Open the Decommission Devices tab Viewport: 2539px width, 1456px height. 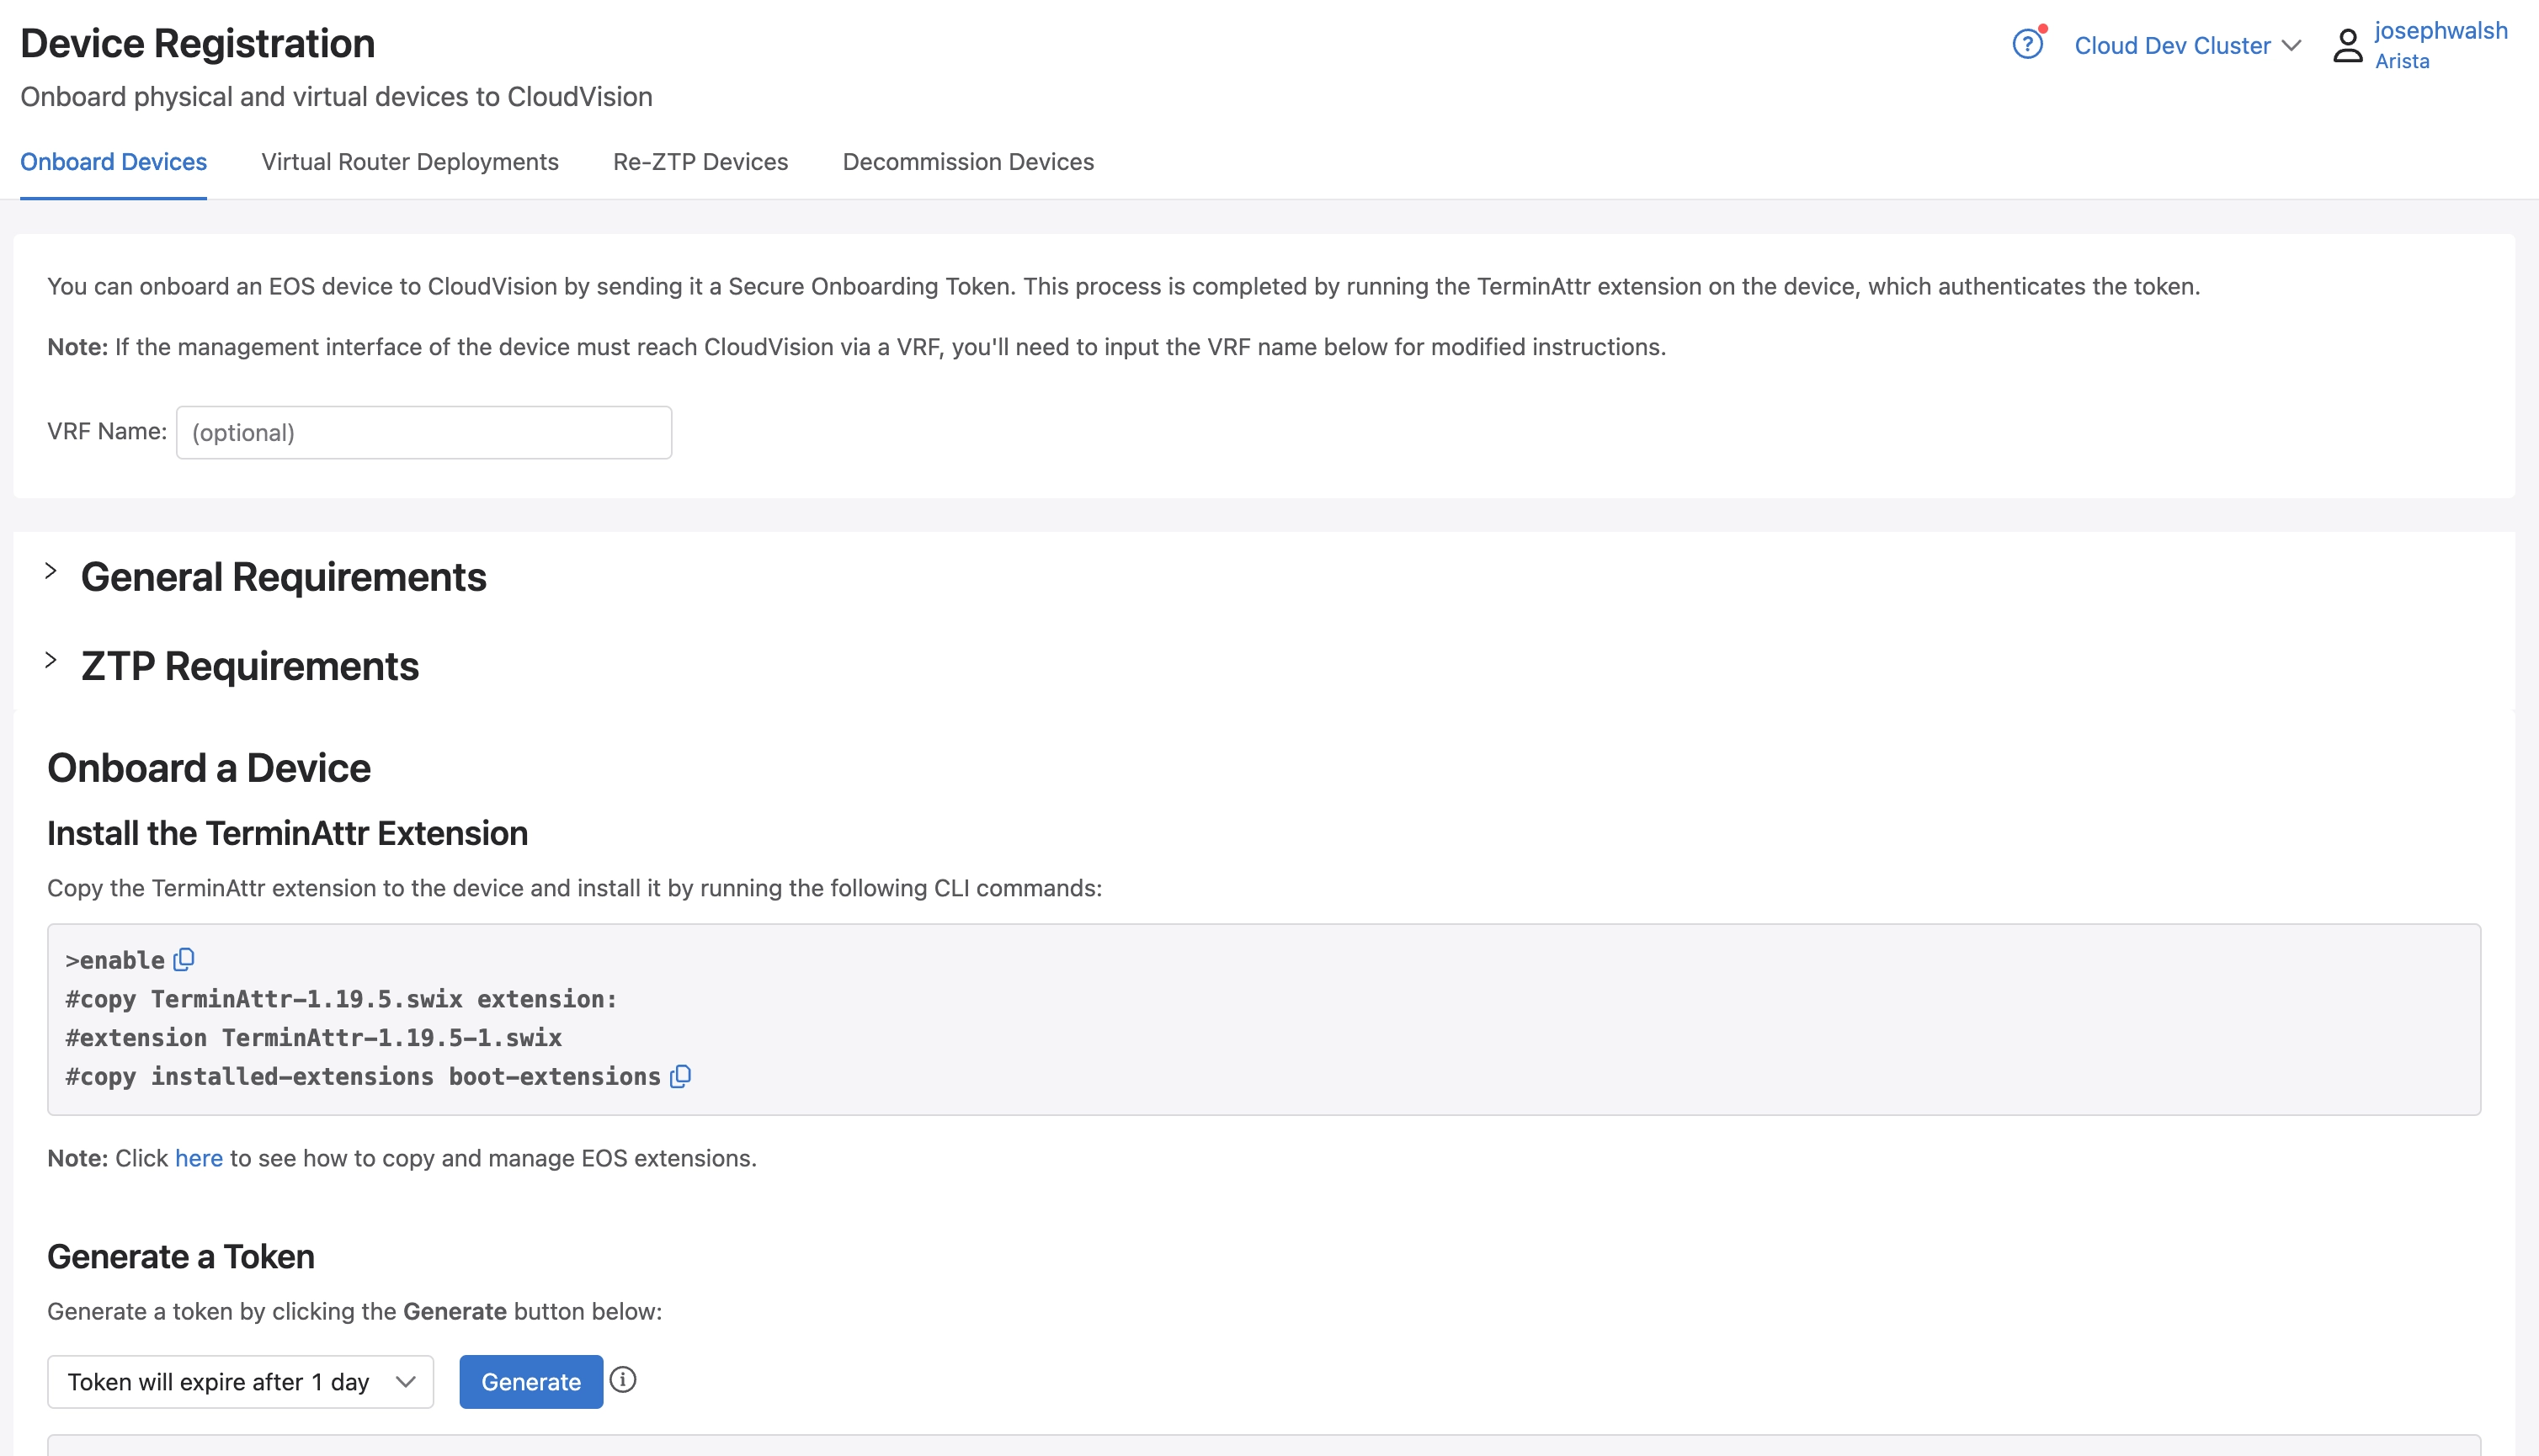point(968,162)
